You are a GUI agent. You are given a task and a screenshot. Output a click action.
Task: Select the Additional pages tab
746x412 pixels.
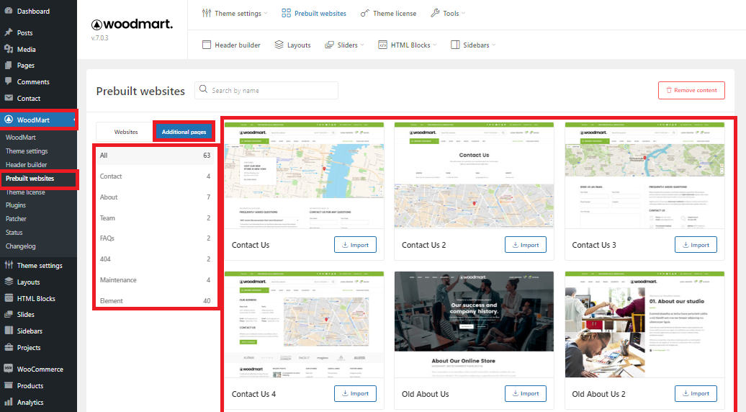click(184, 132)
